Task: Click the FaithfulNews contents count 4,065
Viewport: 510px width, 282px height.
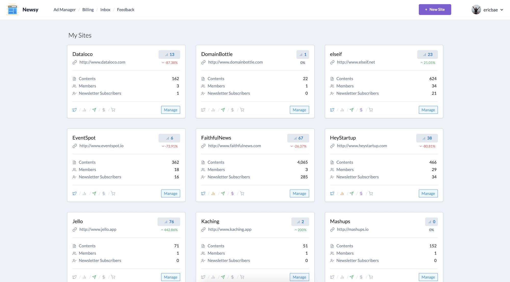Action: click(x=302, y=162)
